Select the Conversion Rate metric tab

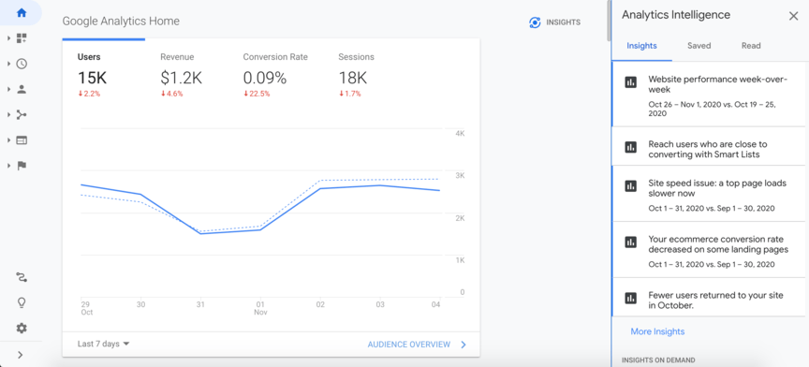pyautogui.click(x=275, y=75)
